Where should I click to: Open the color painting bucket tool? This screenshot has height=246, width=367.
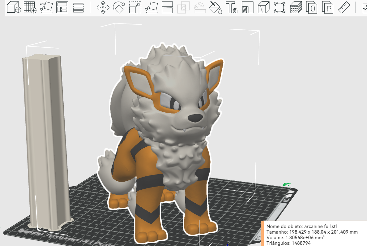pyautogui.click(x=215, y=7)
